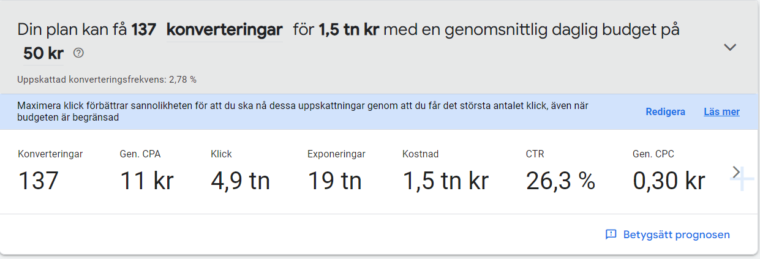Image resolution: width=760 pixels, height=259 pixels.
Task: Select the Gen. CPA metric column
Action: coord(146,171)
